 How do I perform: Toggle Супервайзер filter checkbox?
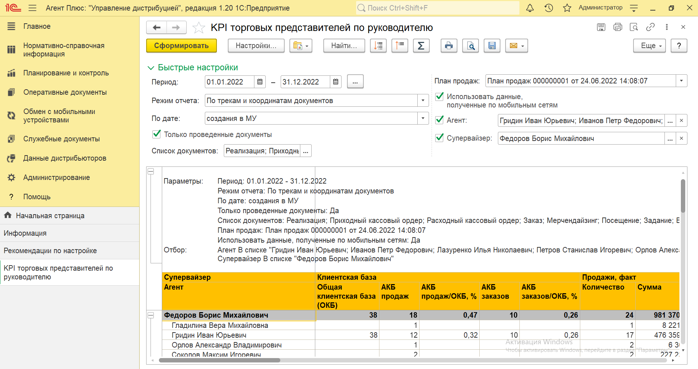coord(440,138)
